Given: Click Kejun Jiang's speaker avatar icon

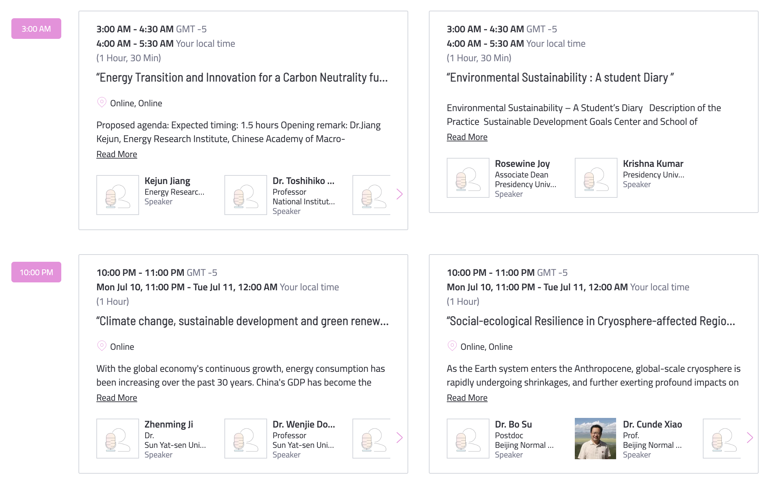Looking at the screenshot, I should click(118, 195).
